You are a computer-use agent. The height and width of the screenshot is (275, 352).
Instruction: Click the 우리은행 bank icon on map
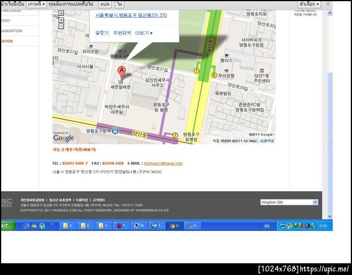[226, 71]
